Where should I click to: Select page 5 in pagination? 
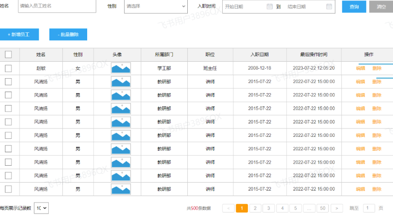pyautogui.click(x=295, y=208)
